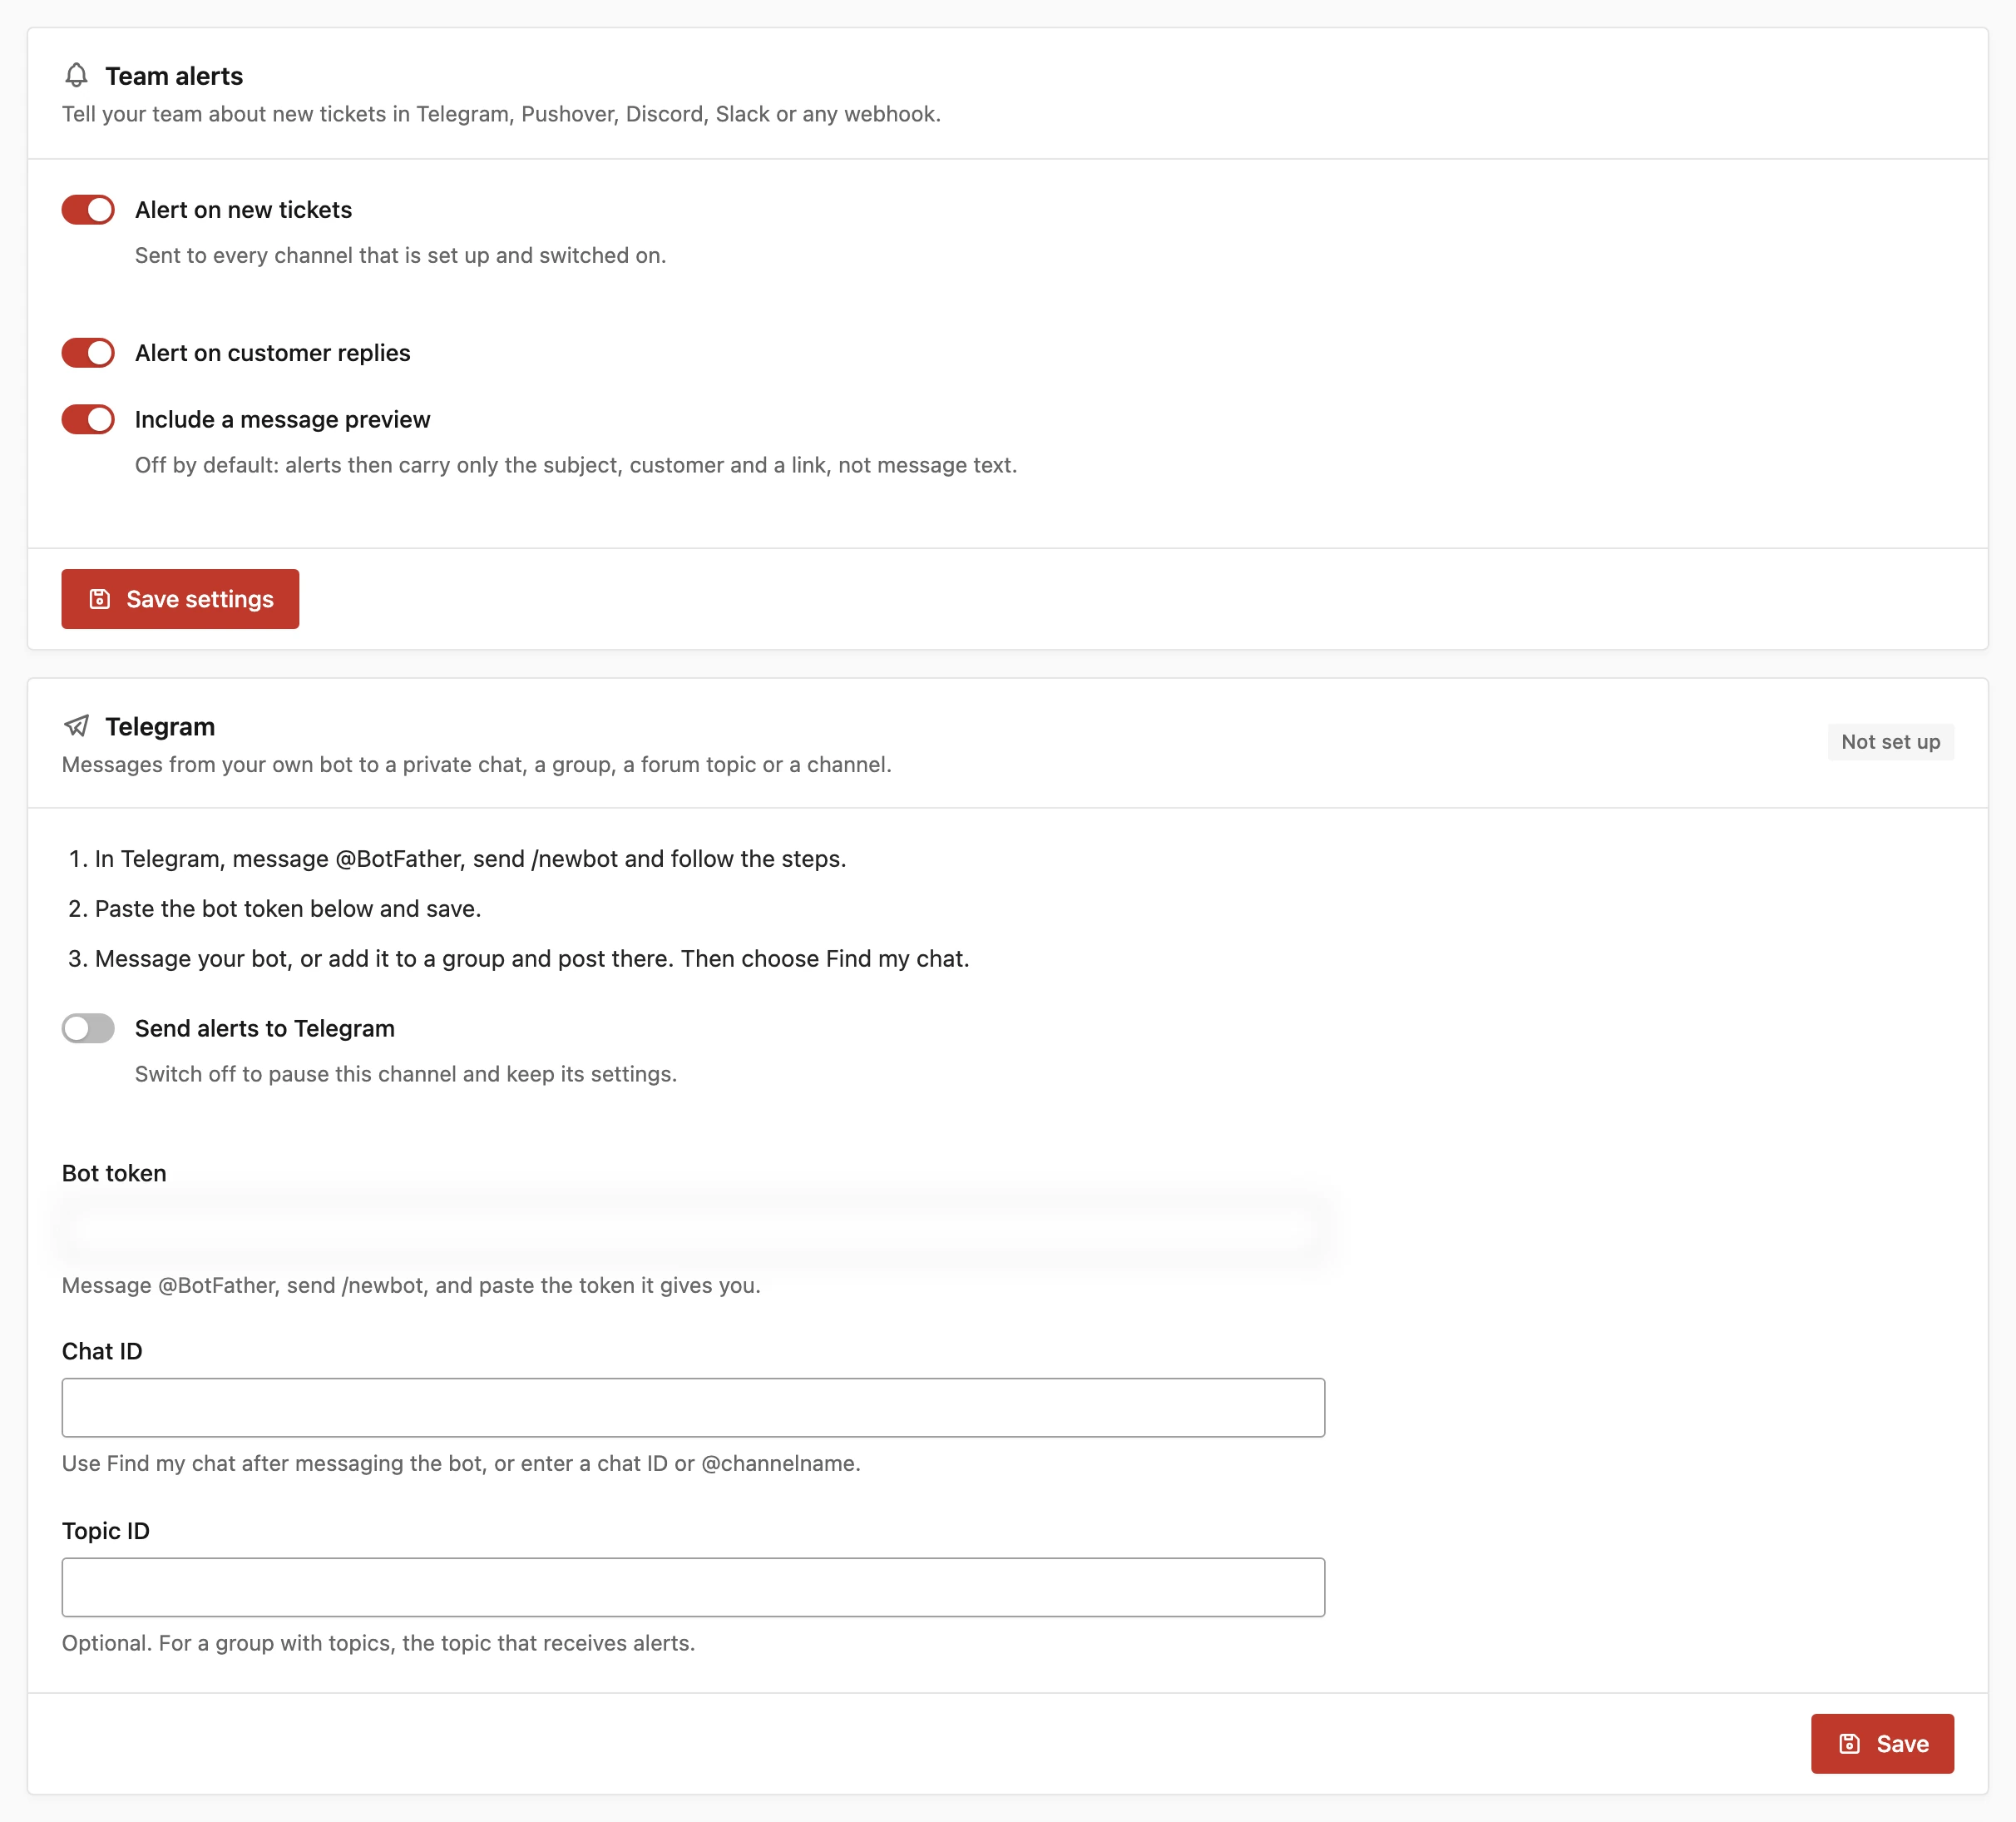The width and height of the screenshot is (2016, 1822).
Task: Click the Save button in Telegram card
Action: 1882,1744
